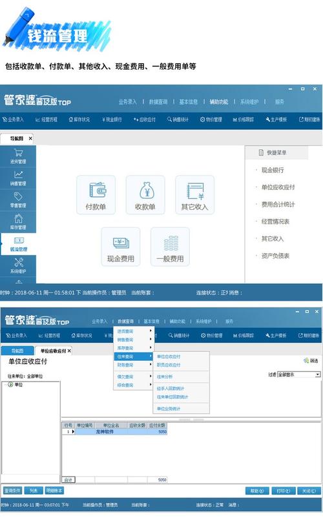Open the 现金费用 cash icon

click(x=121, y=247)
